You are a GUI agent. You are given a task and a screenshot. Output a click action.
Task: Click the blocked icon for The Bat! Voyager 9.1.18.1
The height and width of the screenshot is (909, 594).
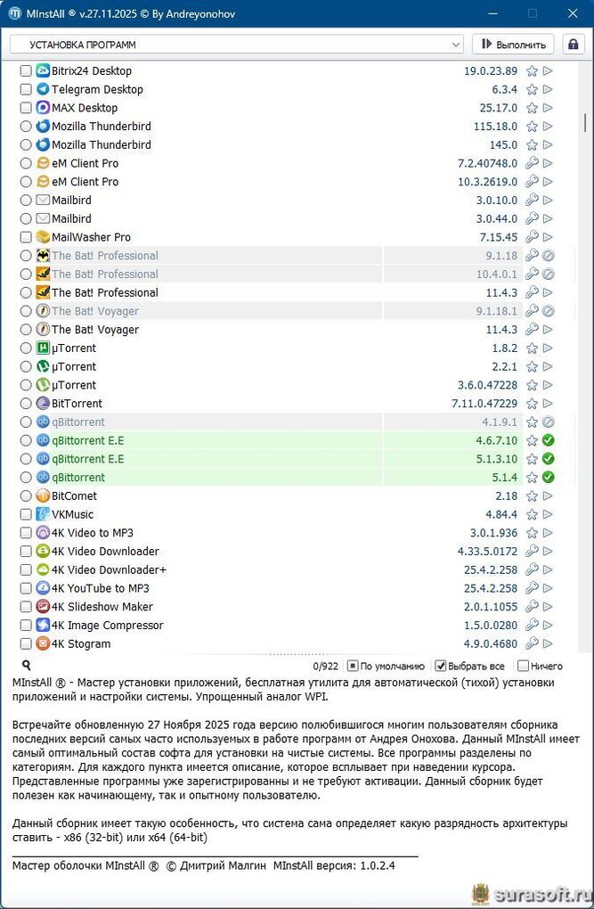(549, 311)
